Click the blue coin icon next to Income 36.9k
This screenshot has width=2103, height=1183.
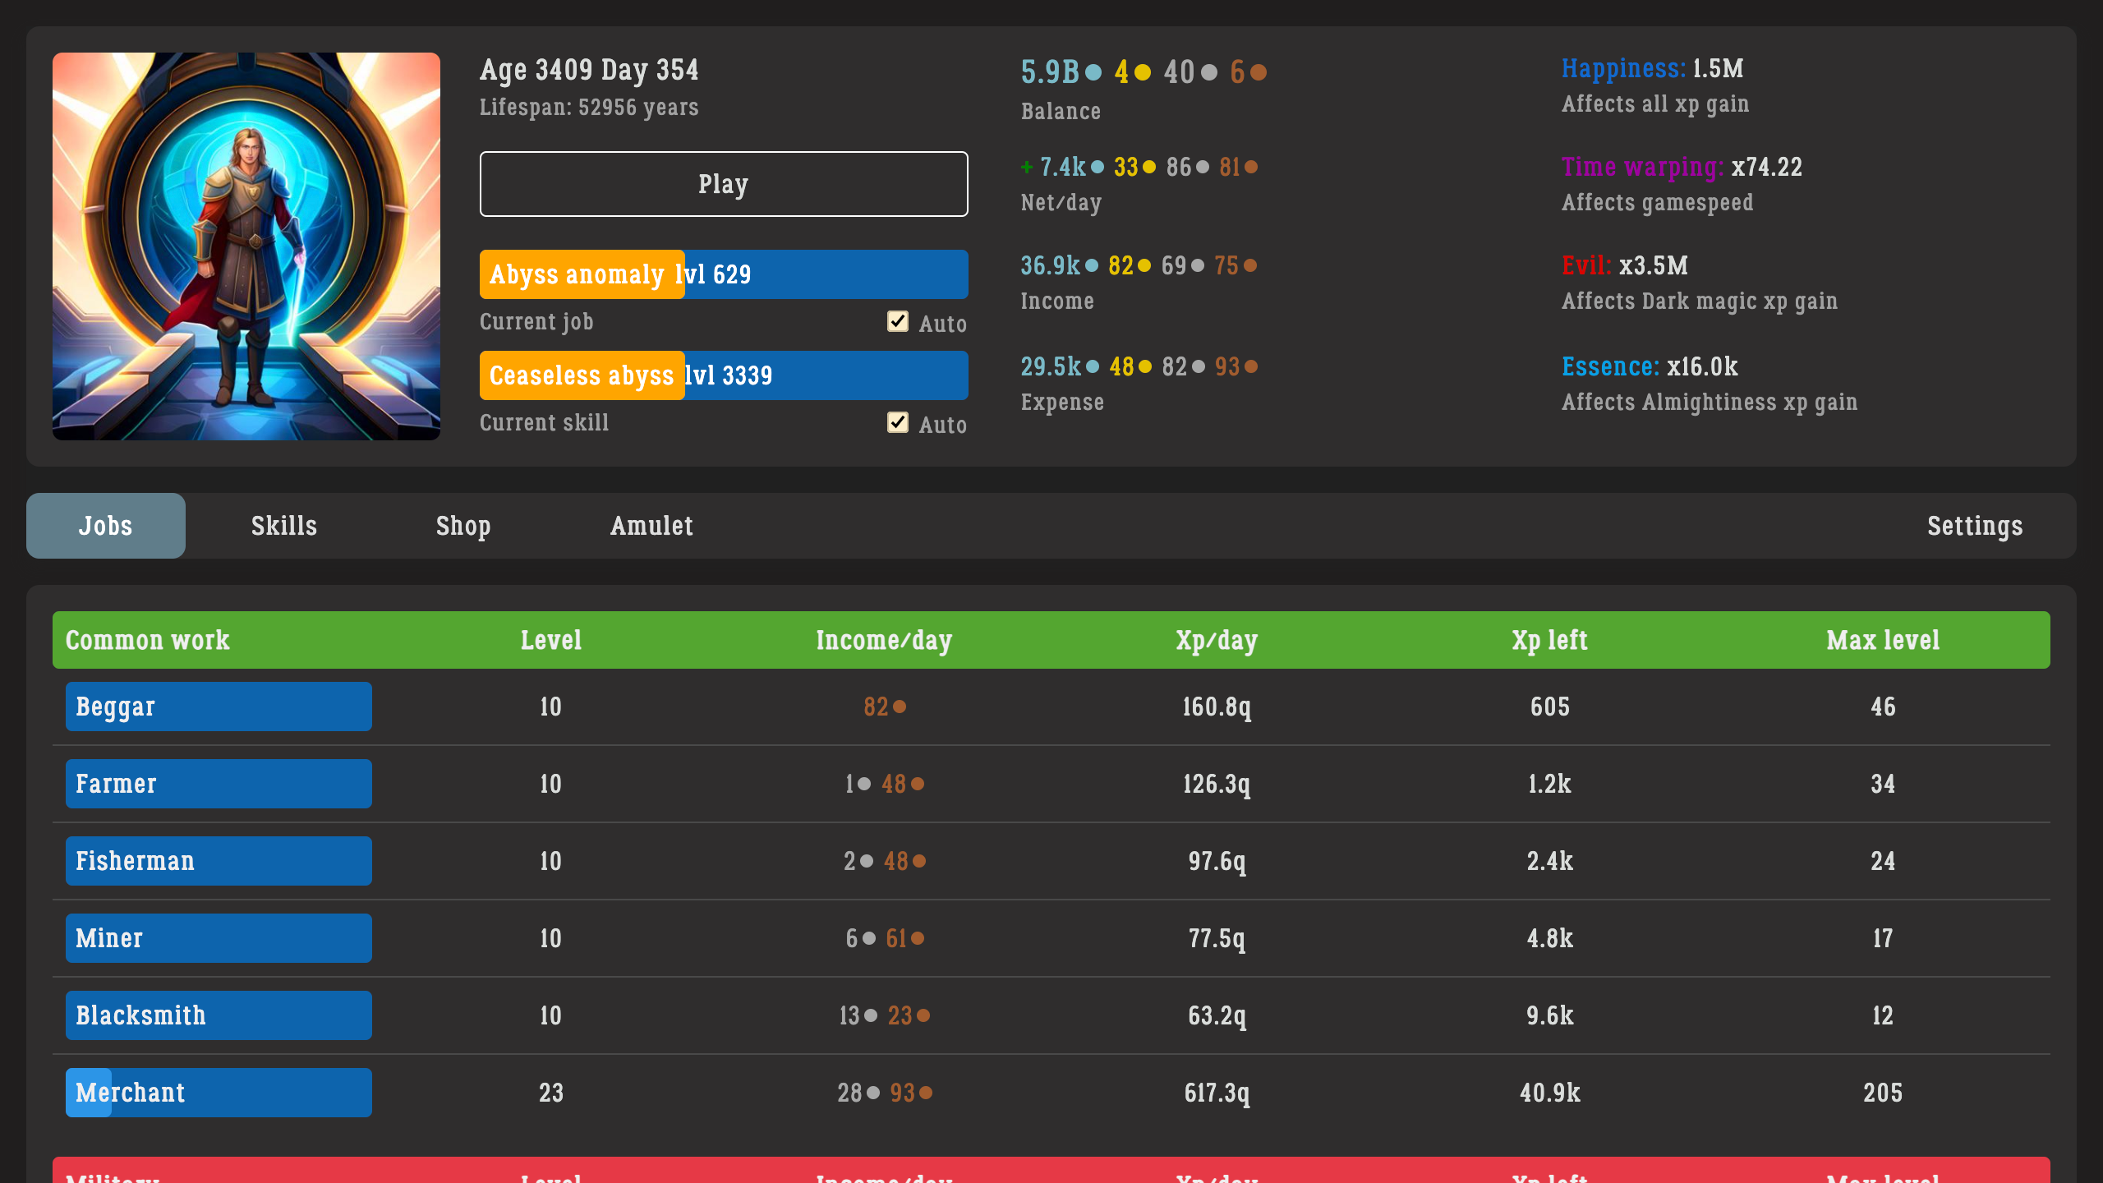pyautogui.click(x=1092, y=265)
